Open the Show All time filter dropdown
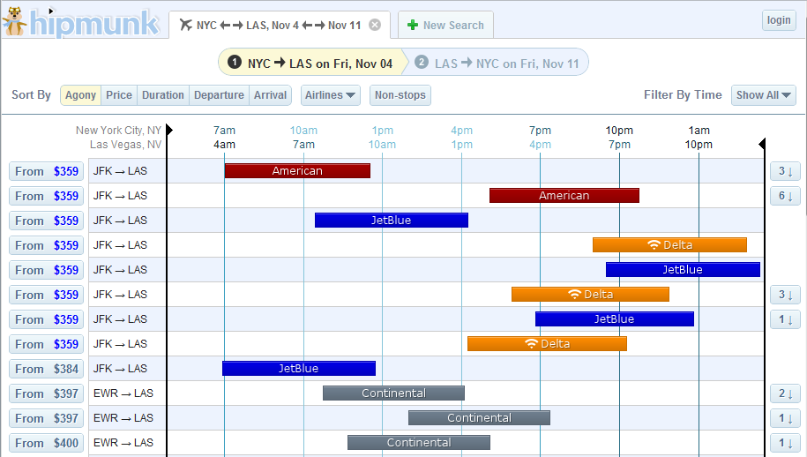This screenshot has height=457, width=807. point(764,95)
